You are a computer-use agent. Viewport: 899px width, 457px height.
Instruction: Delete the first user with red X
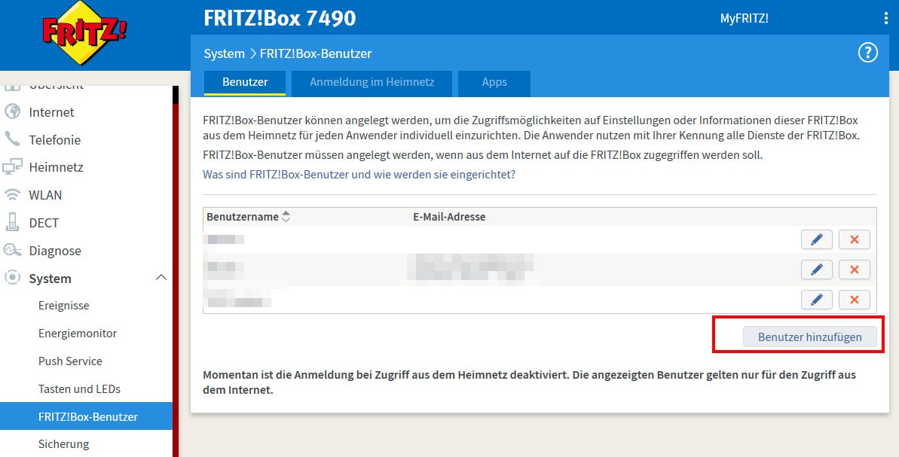coord(855,239)
